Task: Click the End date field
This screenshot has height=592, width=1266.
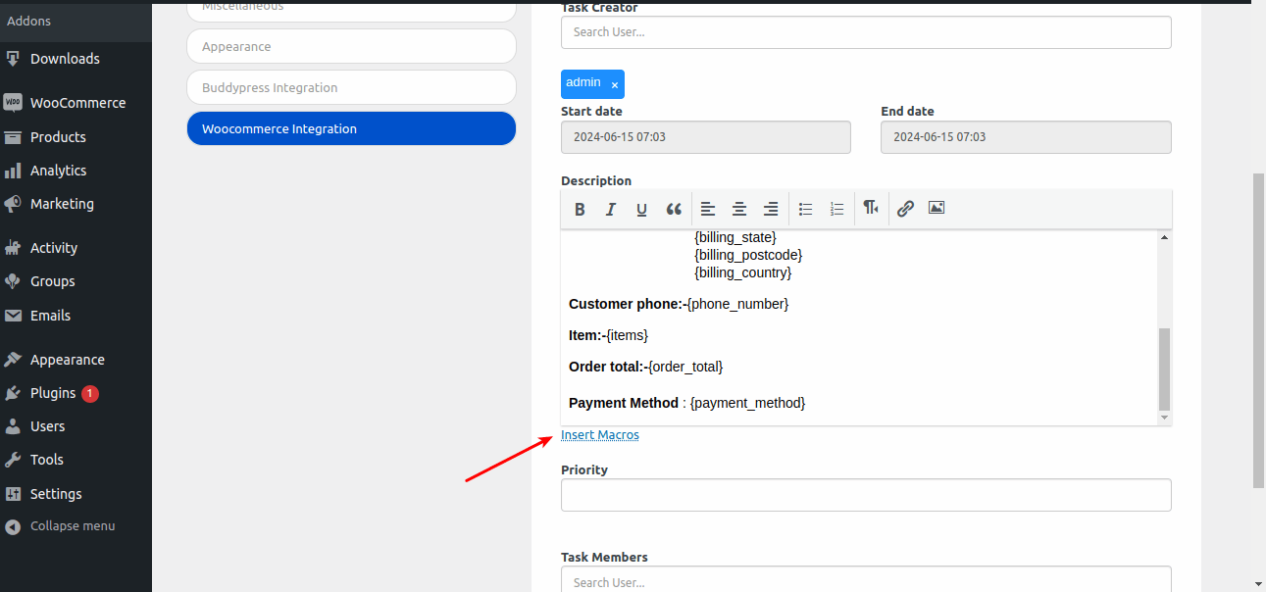Action: coord(1026,137)
